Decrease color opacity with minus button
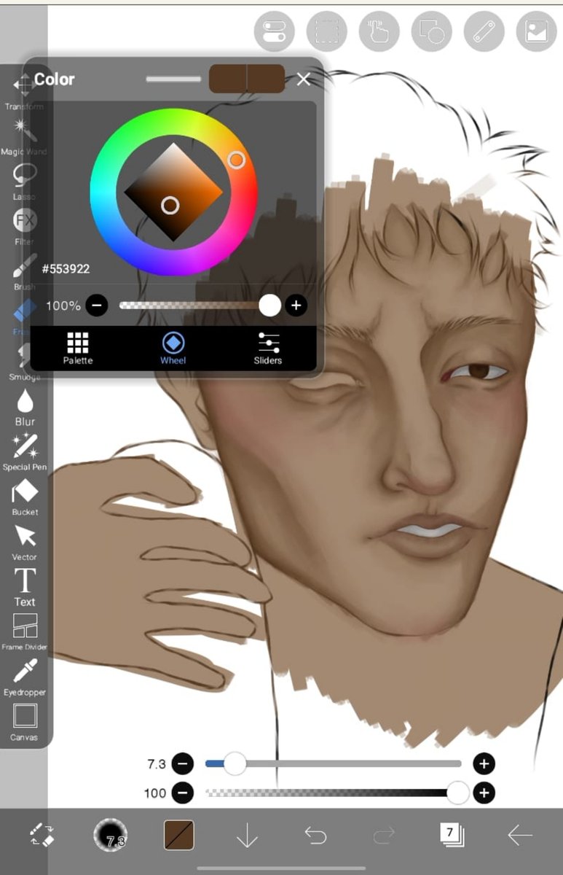Screen dimensions: 563x875 click(x=97, y=306)
